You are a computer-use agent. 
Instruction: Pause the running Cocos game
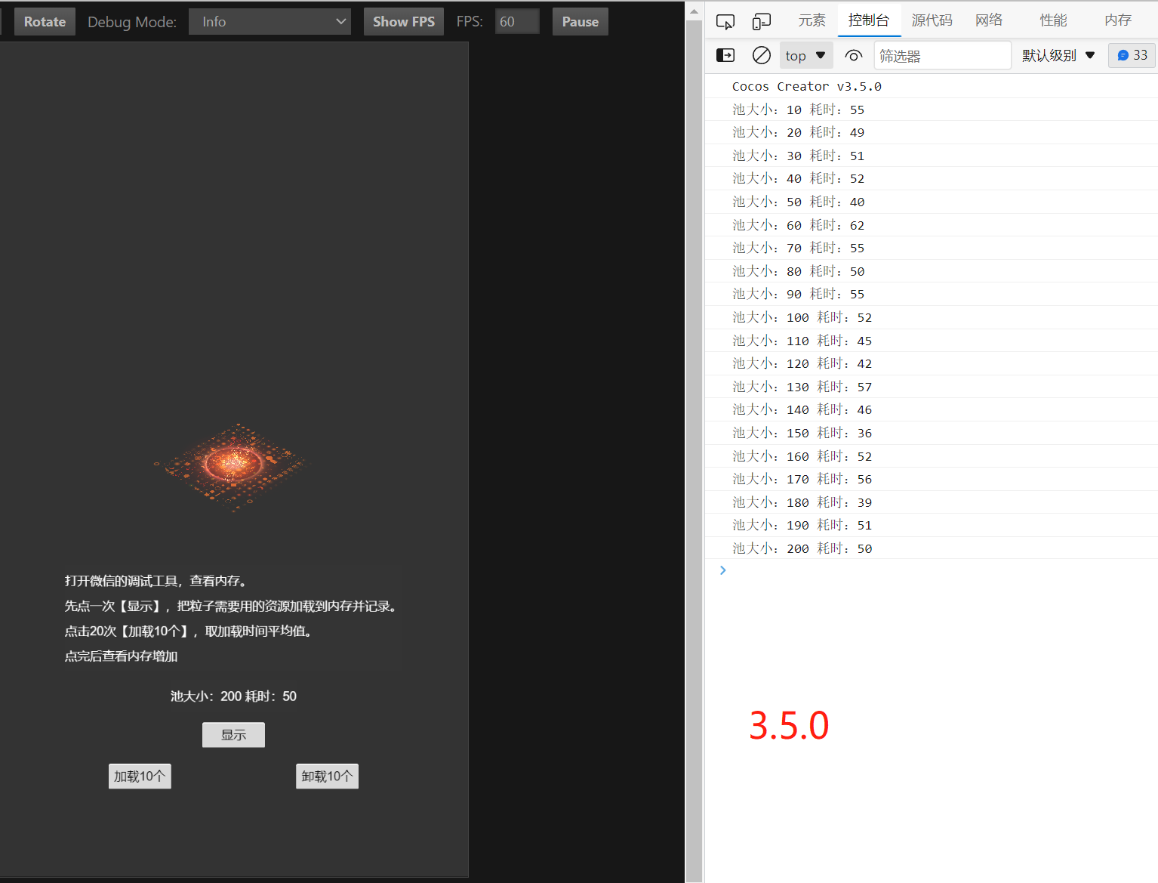click(580, 21)
